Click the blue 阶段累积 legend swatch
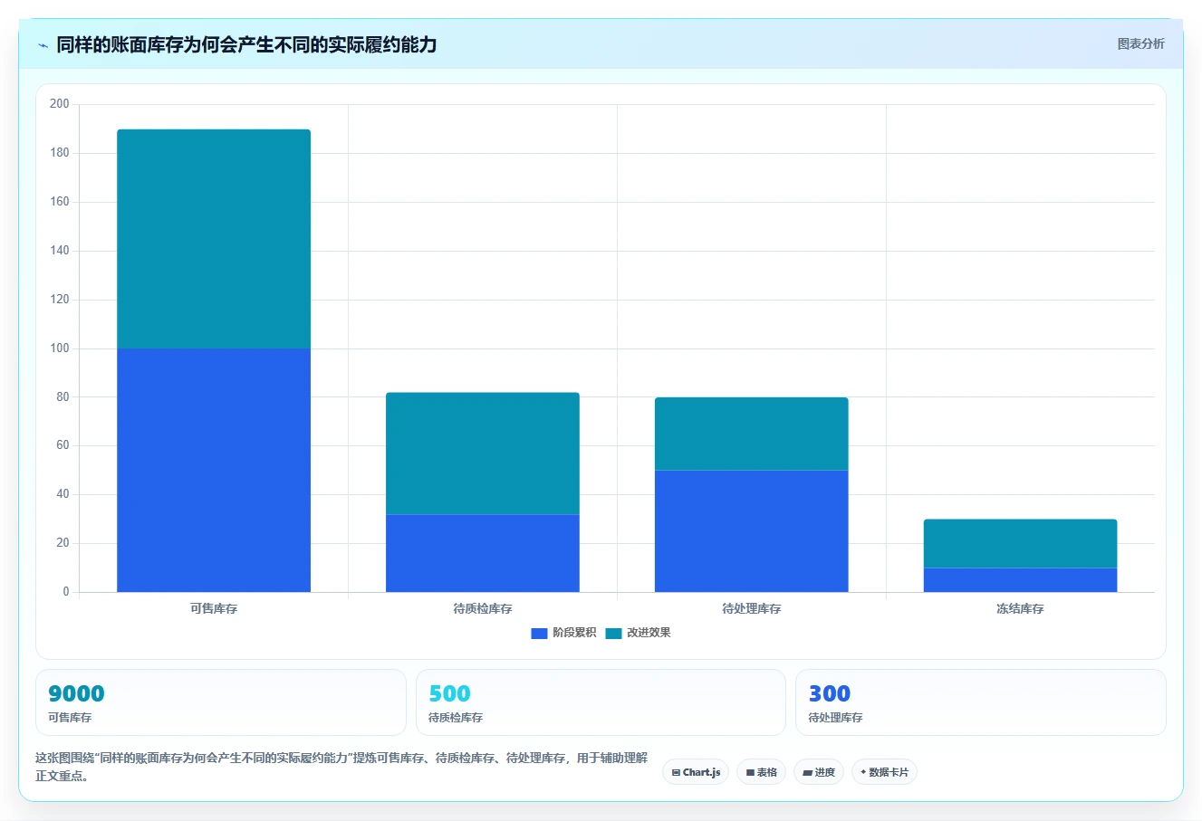This screenshot has width=1202, height=821. coord(539,634)
